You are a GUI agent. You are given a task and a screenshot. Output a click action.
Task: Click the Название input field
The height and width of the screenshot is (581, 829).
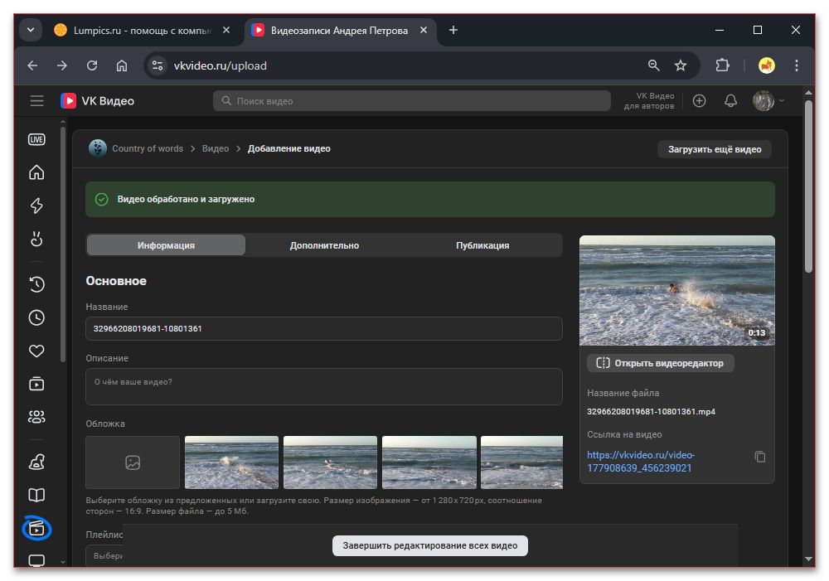coord(323,329)
